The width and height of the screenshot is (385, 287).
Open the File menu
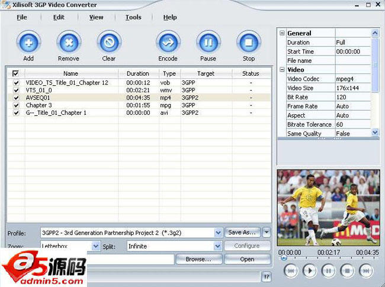[x=22, y=17]
